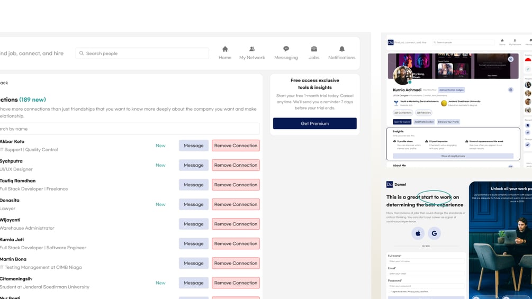This screenshot has height=299, width=532.
Task: Sign up with the Apple icon
Action: (418, 233)
